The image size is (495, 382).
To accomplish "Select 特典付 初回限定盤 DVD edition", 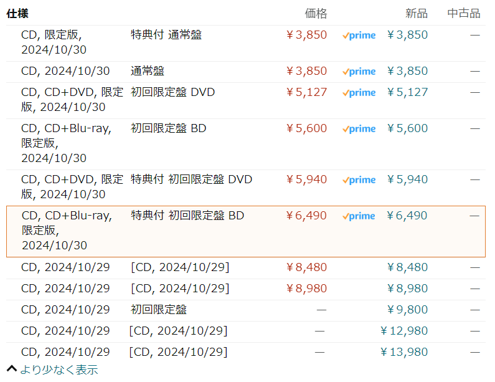I will pyautogui.click(x=191, y=179).
